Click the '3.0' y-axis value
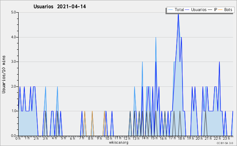Screen dimensions: 237x146 tap(13, 62)
